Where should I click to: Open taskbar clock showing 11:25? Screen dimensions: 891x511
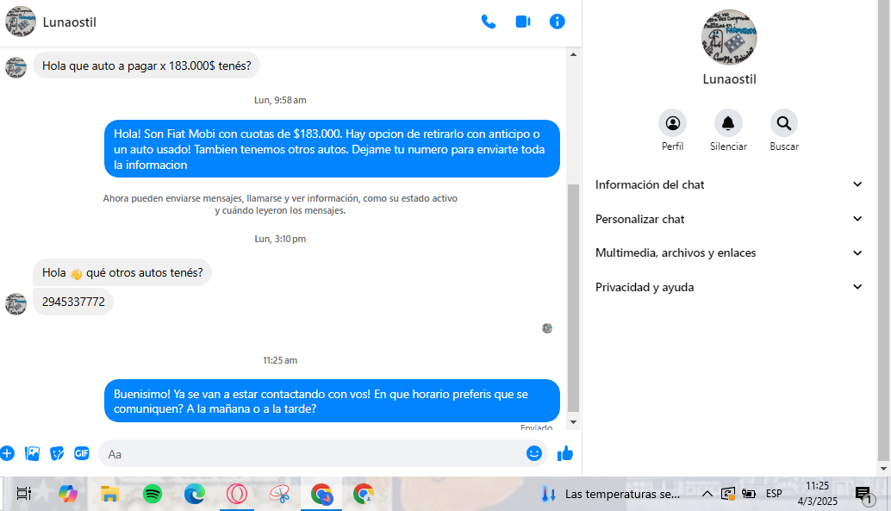(x=817, y=494)
